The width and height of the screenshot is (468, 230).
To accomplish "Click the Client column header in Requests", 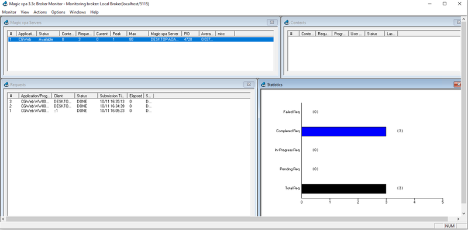I will (63, 96).
